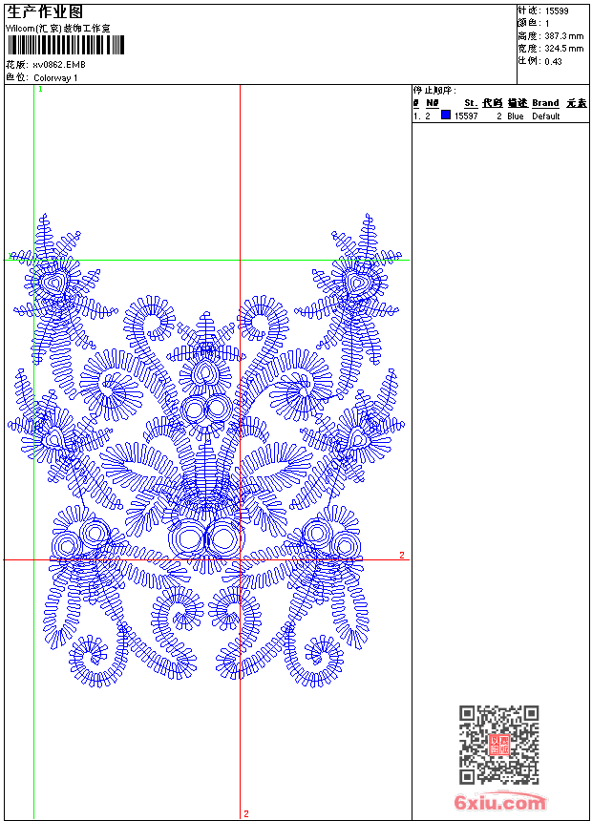
Task: Click the stitch count value 15599
Action: pyautogui.click(x=557, y=11)
